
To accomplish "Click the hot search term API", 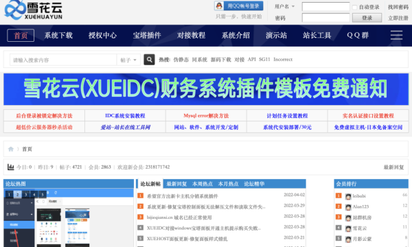I will click(x=252, y=60).
